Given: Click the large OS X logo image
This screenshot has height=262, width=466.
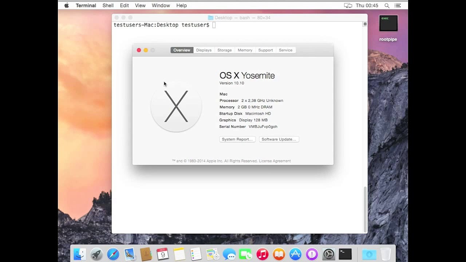Looking at the screenshot, I should [x=176, y=106].
